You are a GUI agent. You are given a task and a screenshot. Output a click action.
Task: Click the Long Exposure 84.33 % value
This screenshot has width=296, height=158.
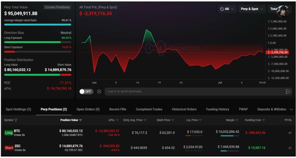pos(67,38)
